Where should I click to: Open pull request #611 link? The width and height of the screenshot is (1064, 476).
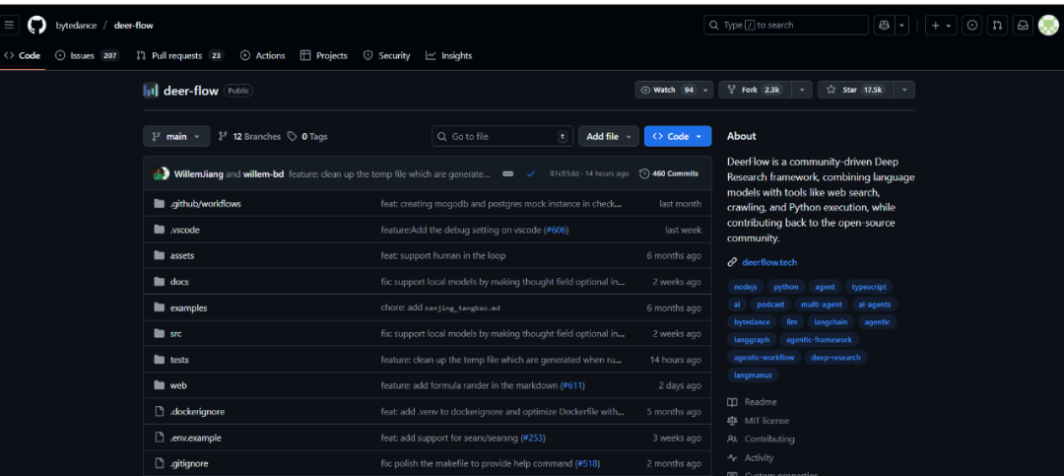(x=572, y=385)
